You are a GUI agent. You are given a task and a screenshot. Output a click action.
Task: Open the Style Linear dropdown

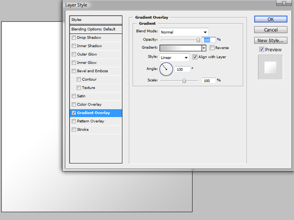(174, 57)
